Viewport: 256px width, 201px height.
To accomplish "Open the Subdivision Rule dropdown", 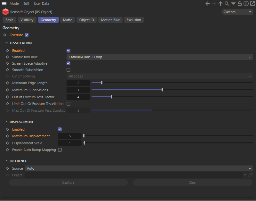I will 160,57.
